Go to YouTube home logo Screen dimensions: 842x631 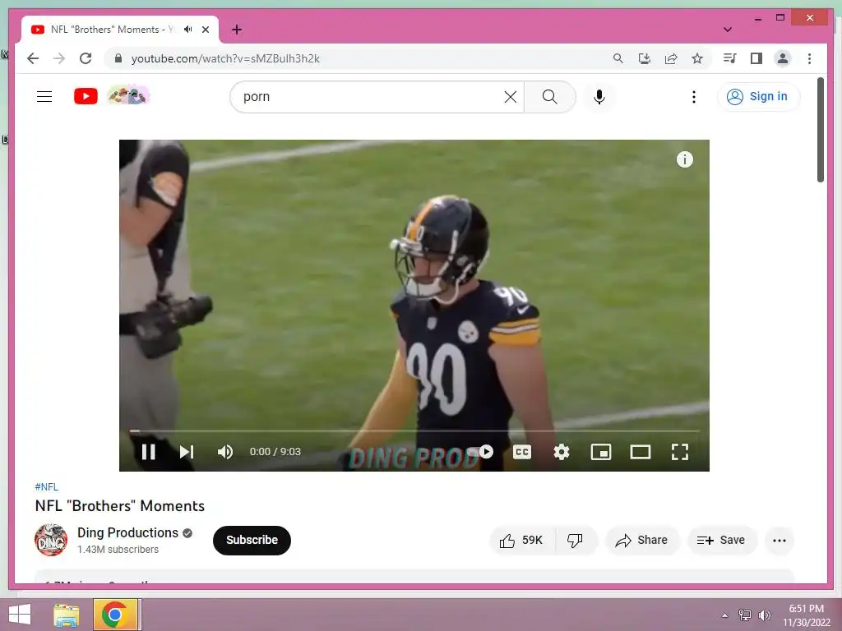(86, 97)
